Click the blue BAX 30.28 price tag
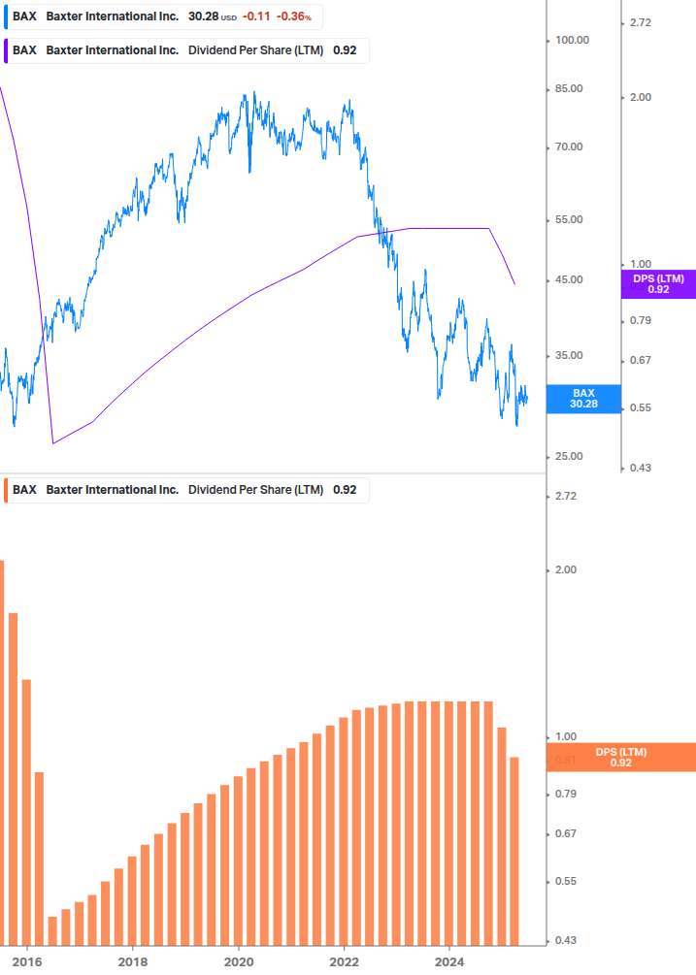Screen dimensions: 696x975 pyautogui.click(x=583, y=399)
